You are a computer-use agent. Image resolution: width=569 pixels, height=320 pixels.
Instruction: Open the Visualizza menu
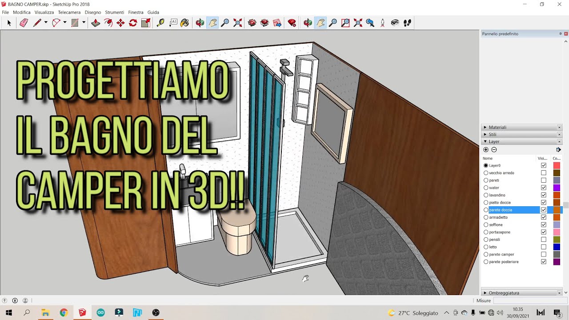[x=44, y=12]
